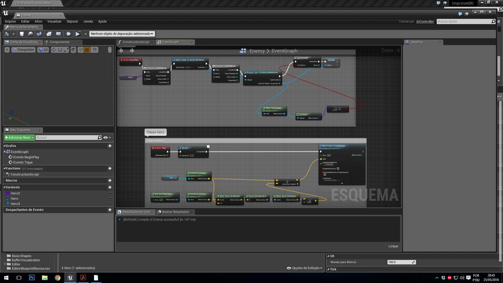503x283 pixels.
Task: Open Photoshop from the Windows taskbar
Action: click(x=32, y=277)
